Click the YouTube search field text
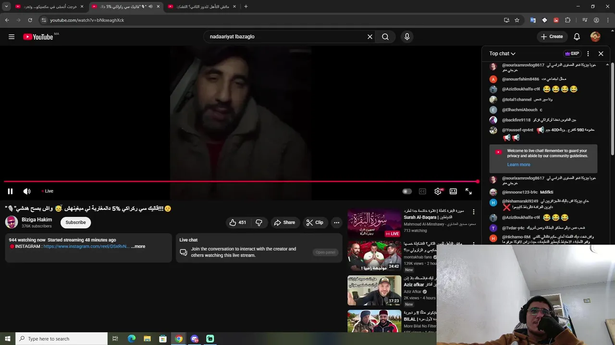 (x=232, y=36)
